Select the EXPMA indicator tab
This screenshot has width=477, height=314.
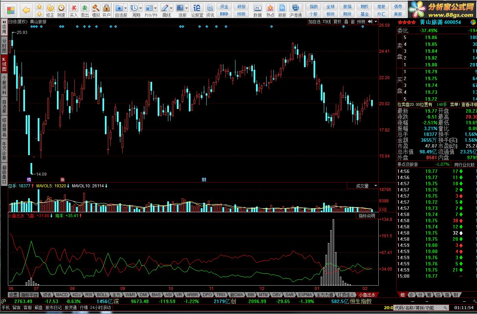305,294
